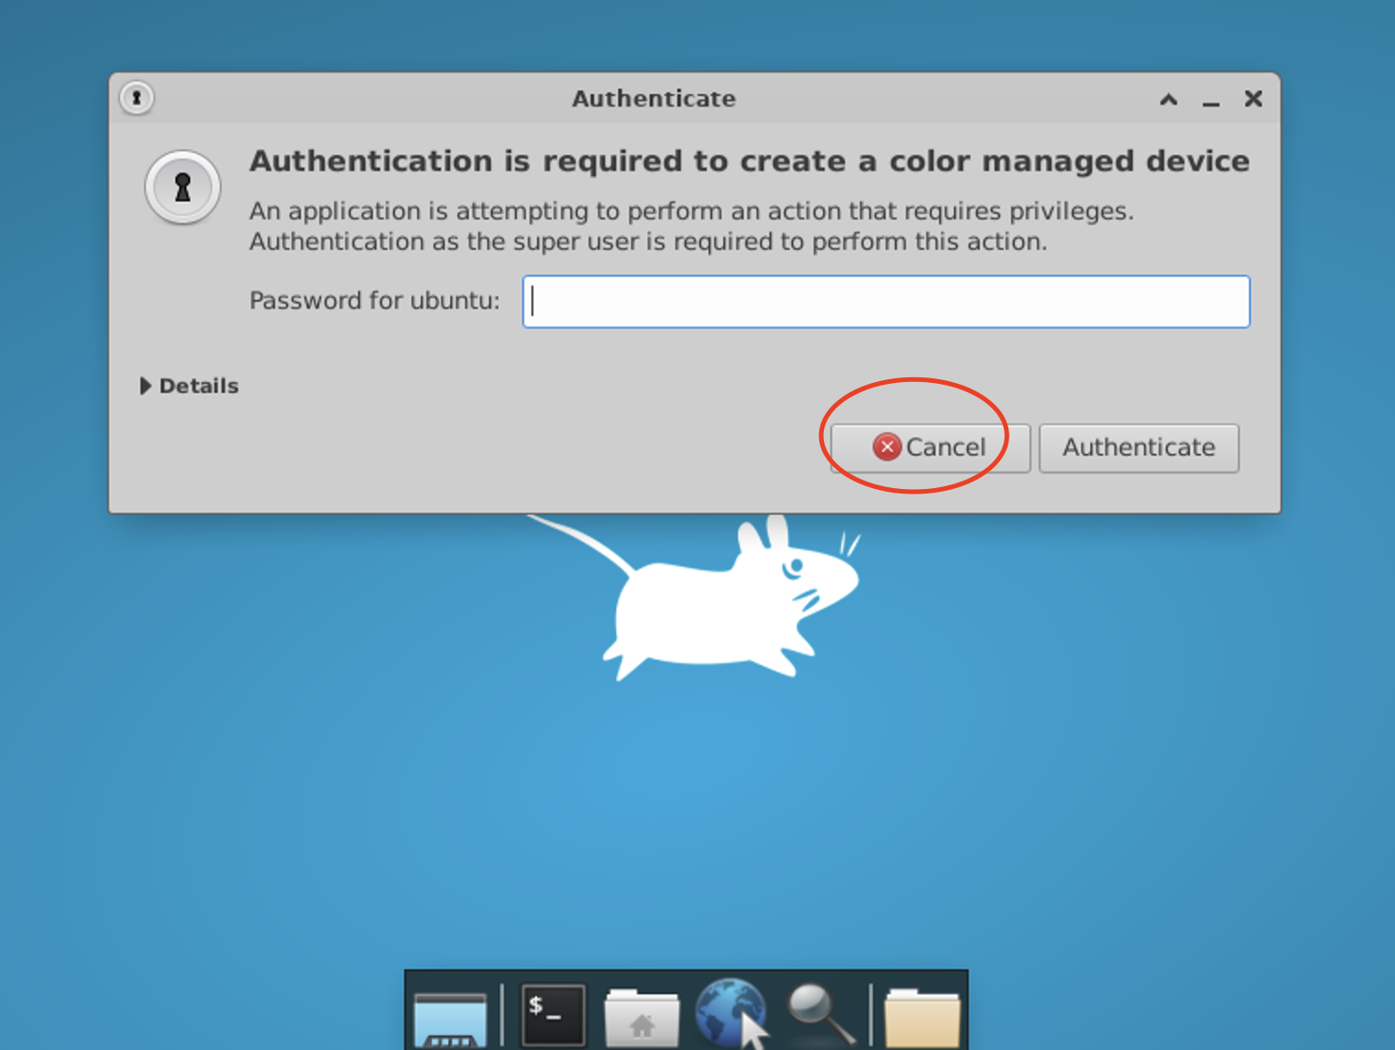Launch the terminal emulator from dock

[553, 1015]
